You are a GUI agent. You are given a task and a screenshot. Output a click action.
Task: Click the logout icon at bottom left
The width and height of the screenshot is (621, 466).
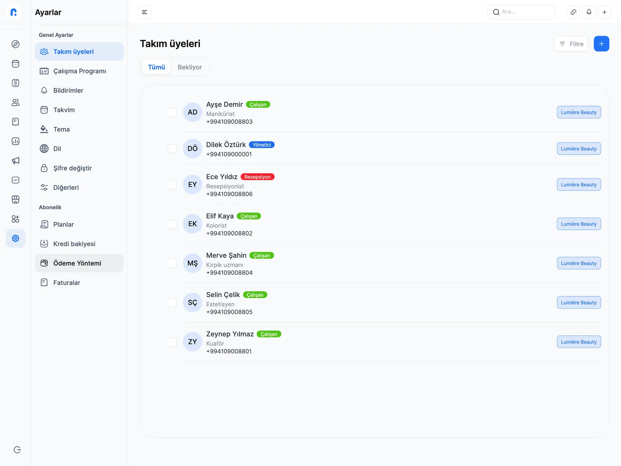point(17,450)
